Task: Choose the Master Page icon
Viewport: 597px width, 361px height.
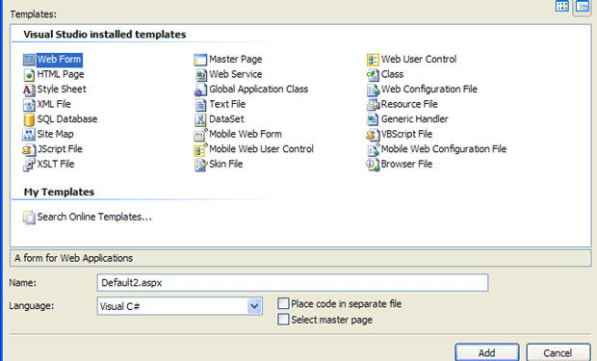Action: pos(200,60)
